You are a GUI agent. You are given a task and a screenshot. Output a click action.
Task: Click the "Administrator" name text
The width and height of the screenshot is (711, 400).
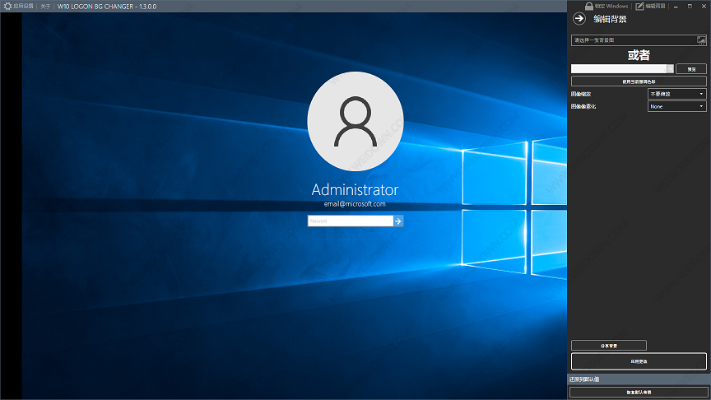[x=355, y=189]
